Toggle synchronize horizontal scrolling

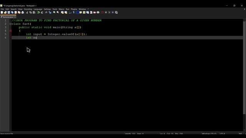pyautogui.click(x=66, y=12)
